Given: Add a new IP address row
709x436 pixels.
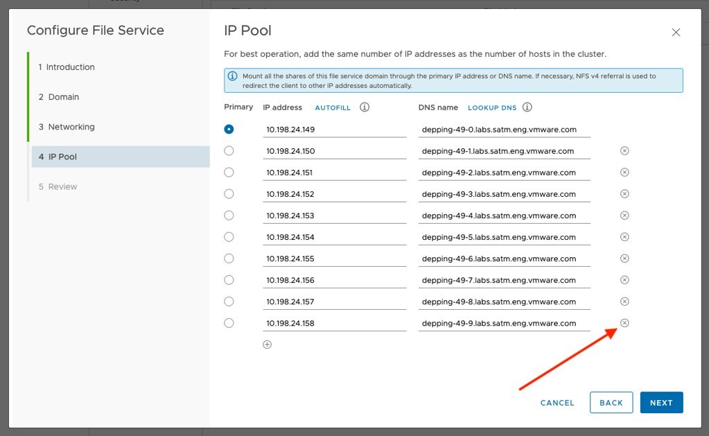Looking at the screenshot, I should tap(268, 345).
